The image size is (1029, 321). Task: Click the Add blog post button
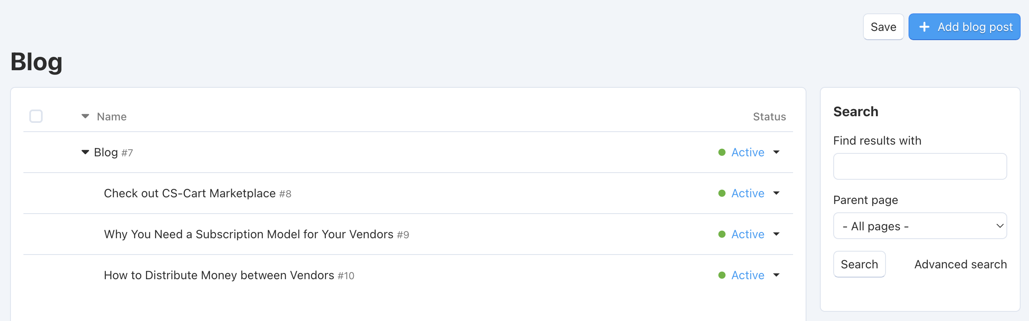click(x=964, y=27)
